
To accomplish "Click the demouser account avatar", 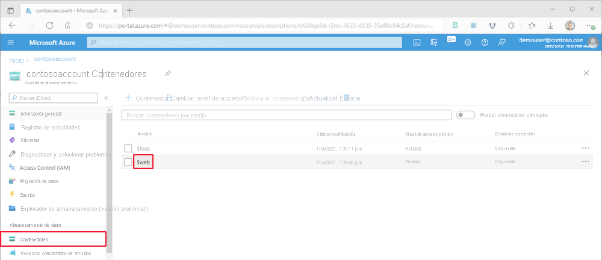I will click(593, 42).
